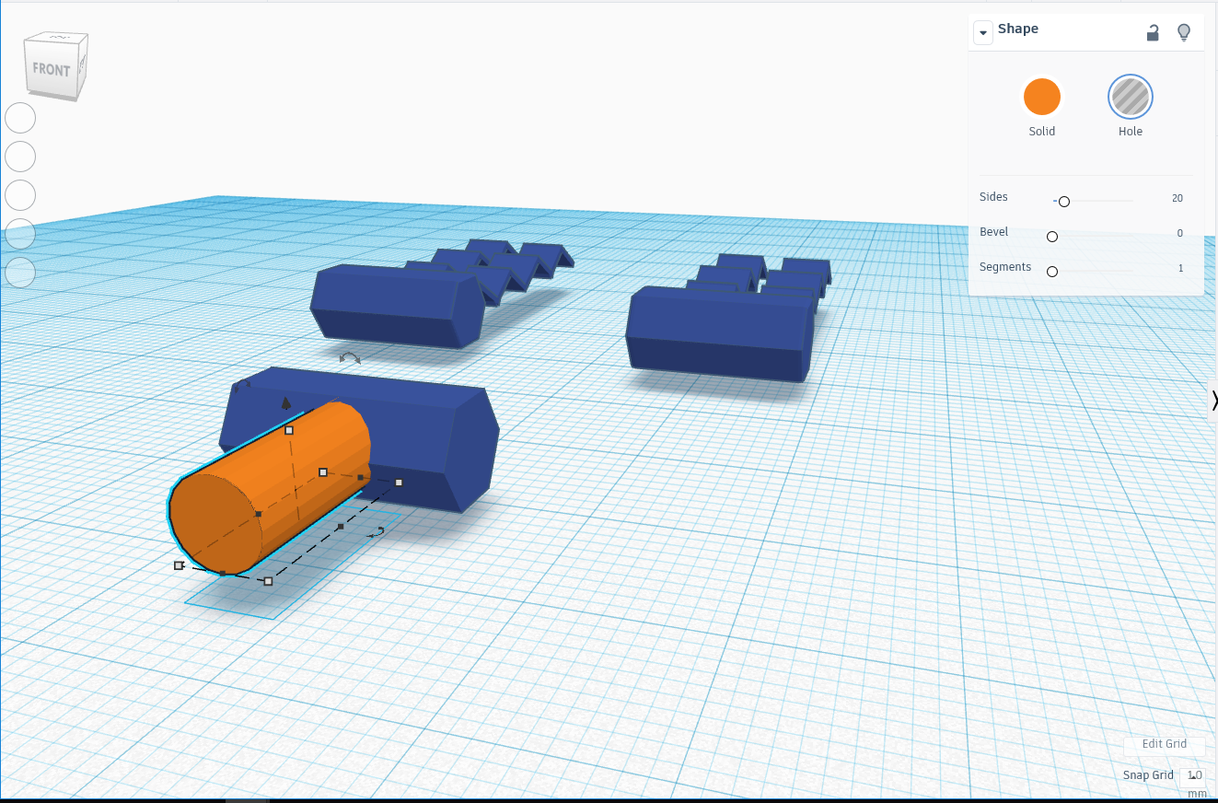Click the Bevel value 0
Viewport: 1218px width, 803px height.
coord(1180,233)
